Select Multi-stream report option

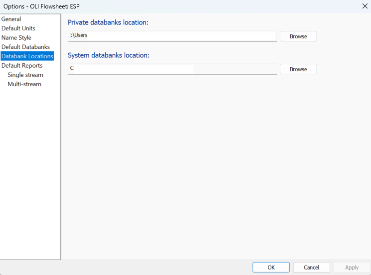pos(24,84)
